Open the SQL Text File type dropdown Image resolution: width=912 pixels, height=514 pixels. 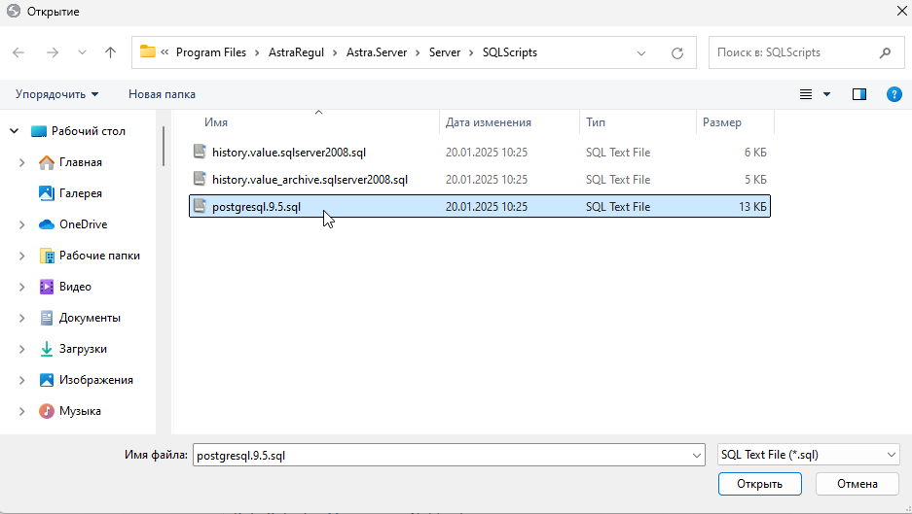tap(807, 455)
